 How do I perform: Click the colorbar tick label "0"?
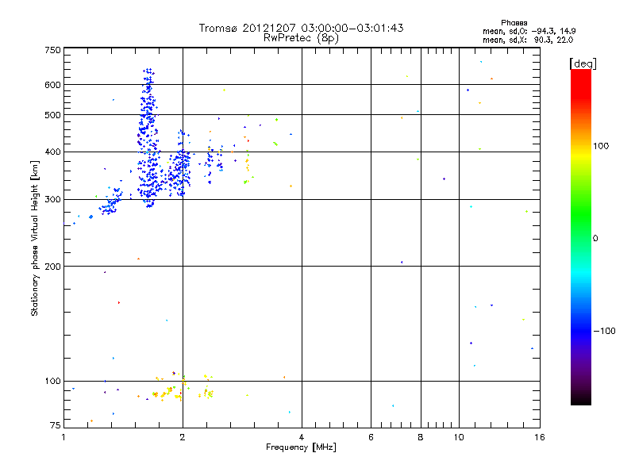[595, 238]
